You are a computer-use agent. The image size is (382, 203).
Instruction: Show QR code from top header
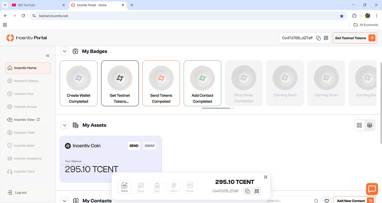click(x=326, y=38)
